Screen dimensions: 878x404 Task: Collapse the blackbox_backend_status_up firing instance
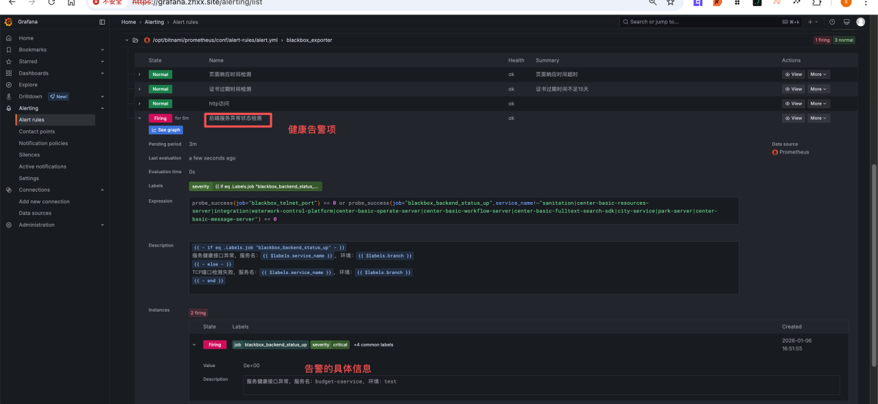194,345
